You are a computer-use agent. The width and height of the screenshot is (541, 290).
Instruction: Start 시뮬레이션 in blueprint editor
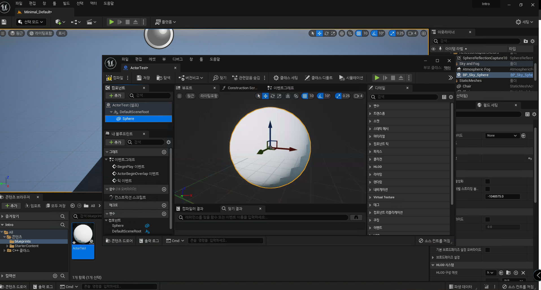(x=351, y=78)
